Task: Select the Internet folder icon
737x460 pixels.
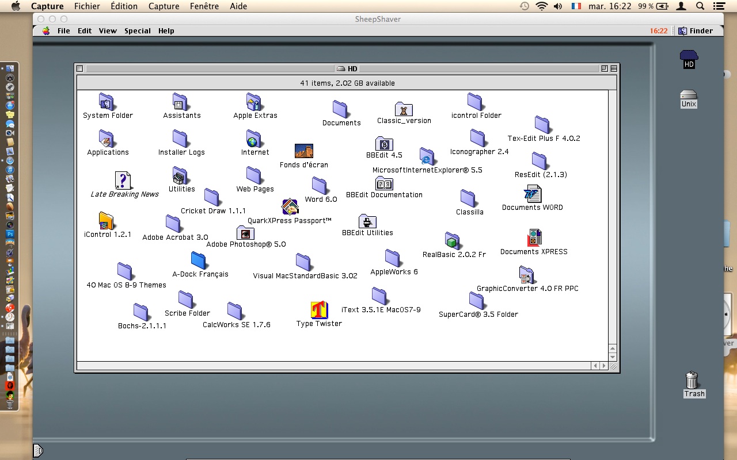Action: click(254, 139)
